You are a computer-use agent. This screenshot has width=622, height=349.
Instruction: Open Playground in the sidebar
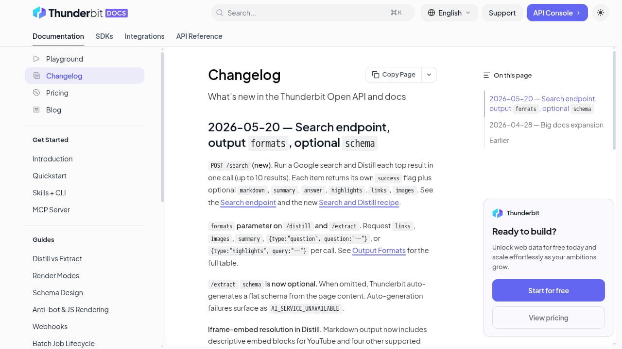coord(85,59)
